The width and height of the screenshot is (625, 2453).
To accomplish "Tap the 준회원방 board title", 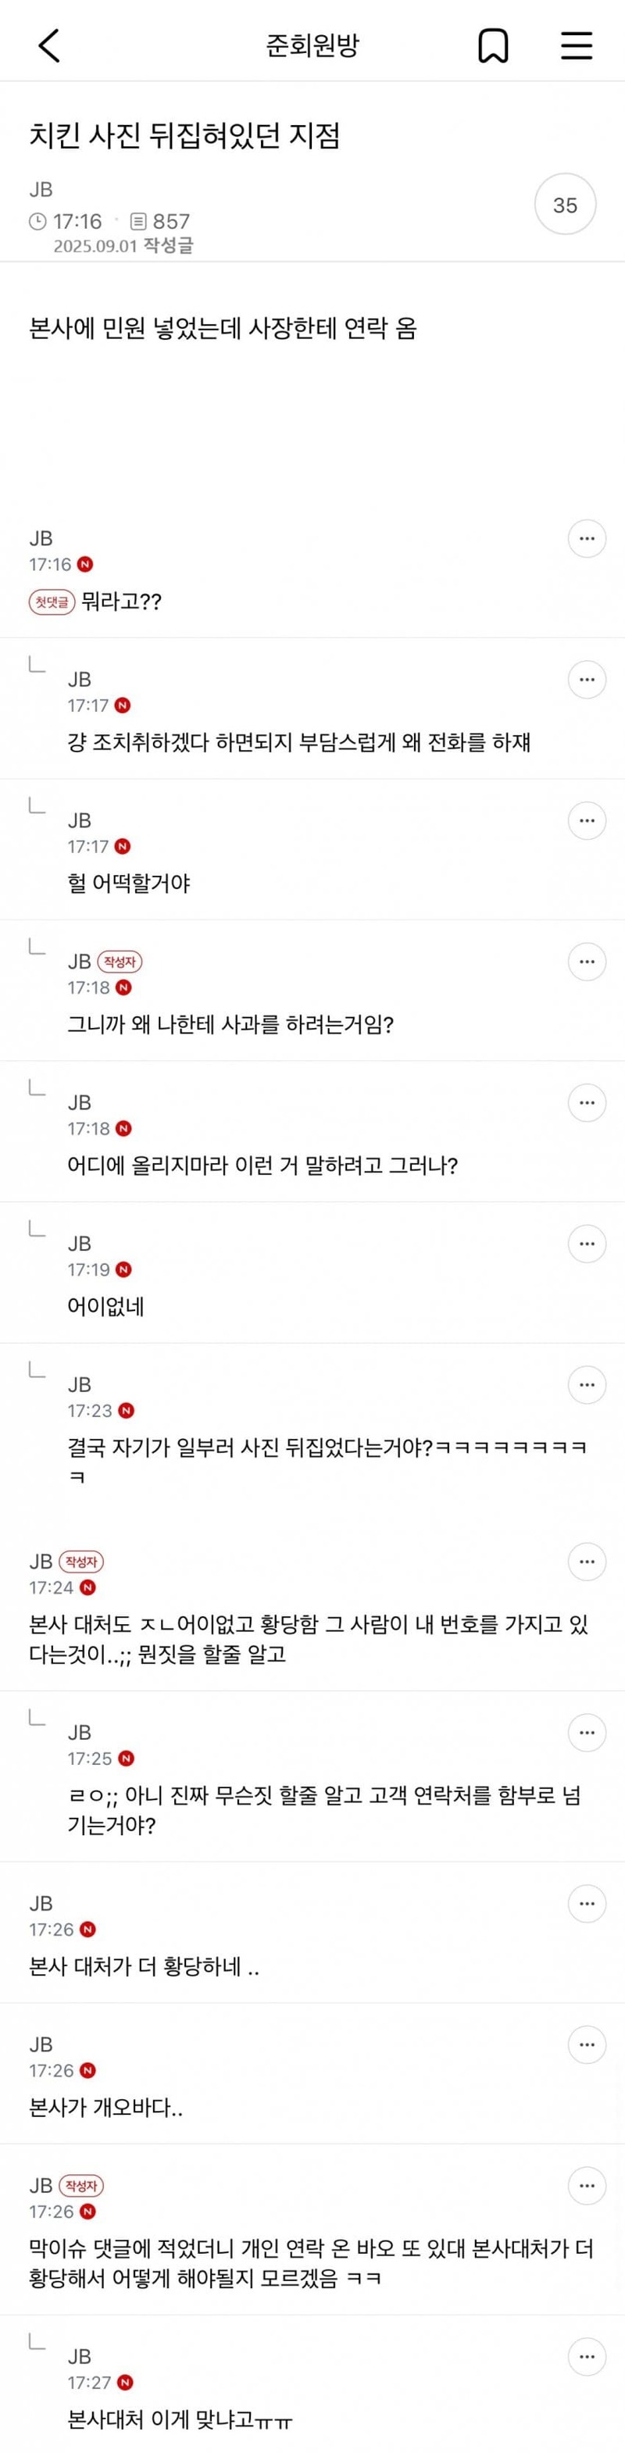I will click(312, 45).
